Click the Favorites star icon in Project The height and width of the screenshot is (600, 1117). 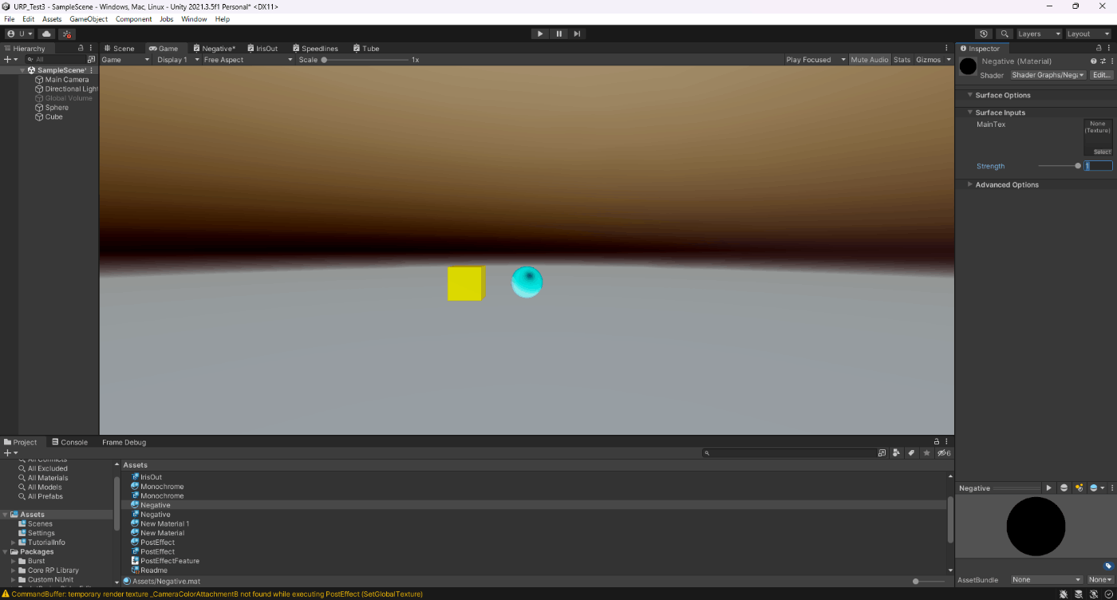point(926,453)
